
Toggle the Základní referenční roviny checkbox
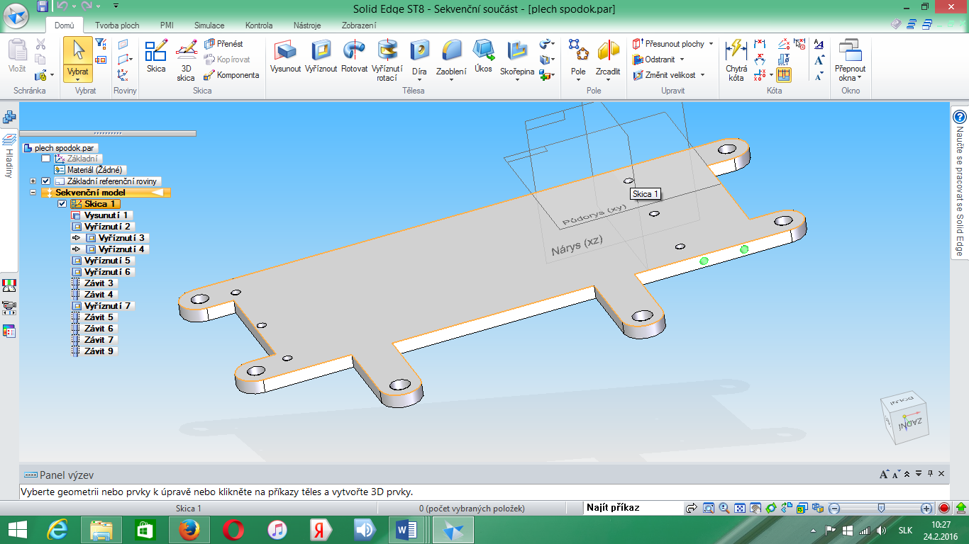pyautogui.click(x=46, y=181)
